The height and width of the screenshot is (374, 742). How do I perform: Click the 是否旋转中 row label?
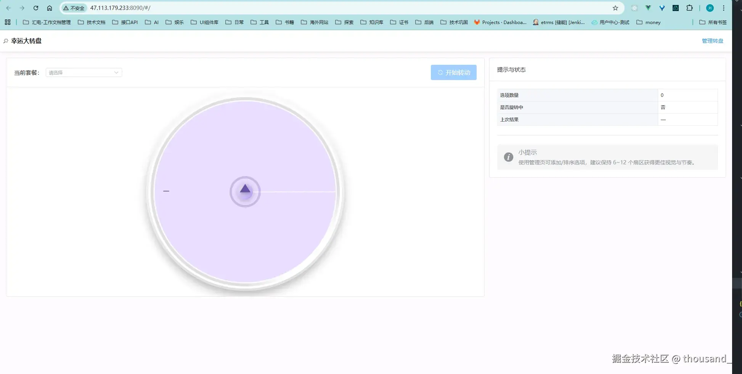pos(512,107)
